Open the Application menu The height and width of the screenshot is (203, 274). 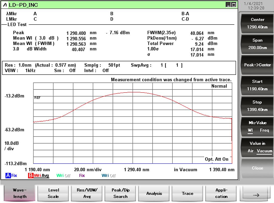click(221, 193)
